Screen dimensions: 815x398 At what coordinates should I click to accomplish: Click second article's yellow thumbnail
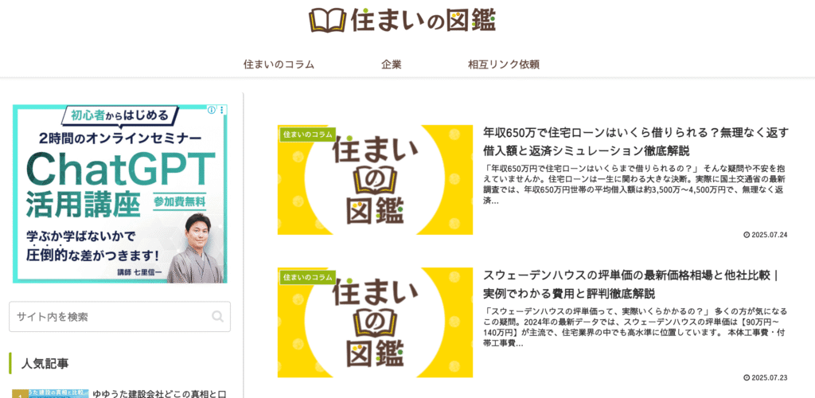[375, 322]
